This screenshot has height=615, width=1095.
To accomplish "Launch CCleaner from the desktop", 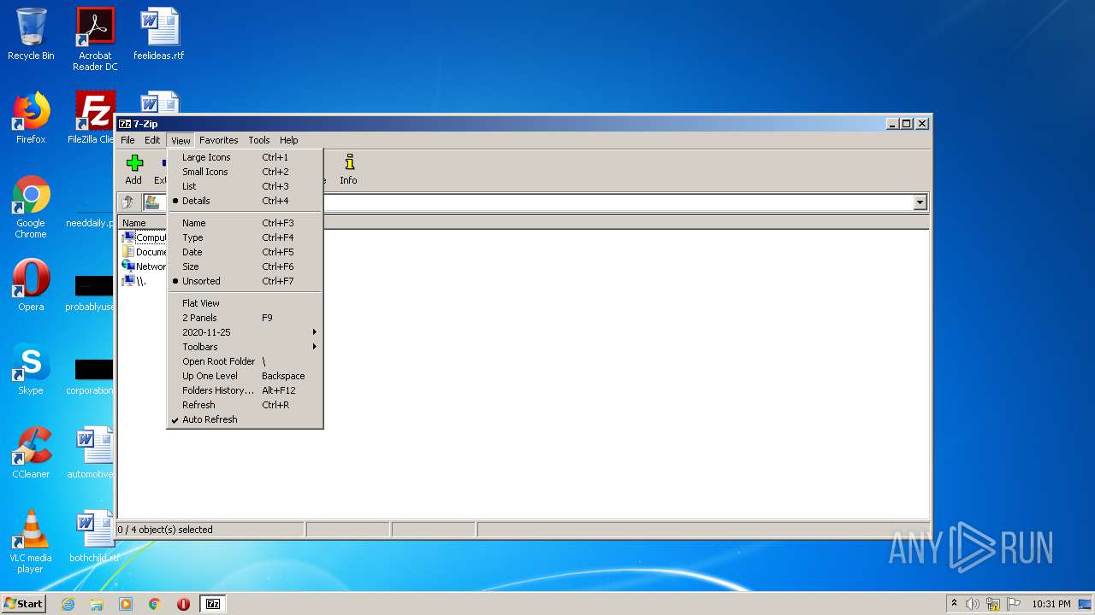I will (31, 453).
